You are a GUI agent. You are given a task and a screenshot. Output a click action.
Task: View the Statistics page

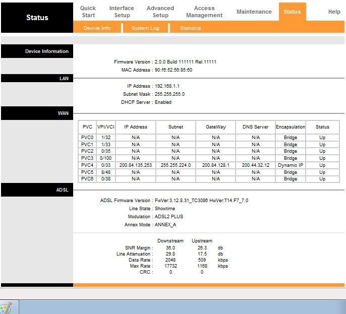tap(190, 28)
